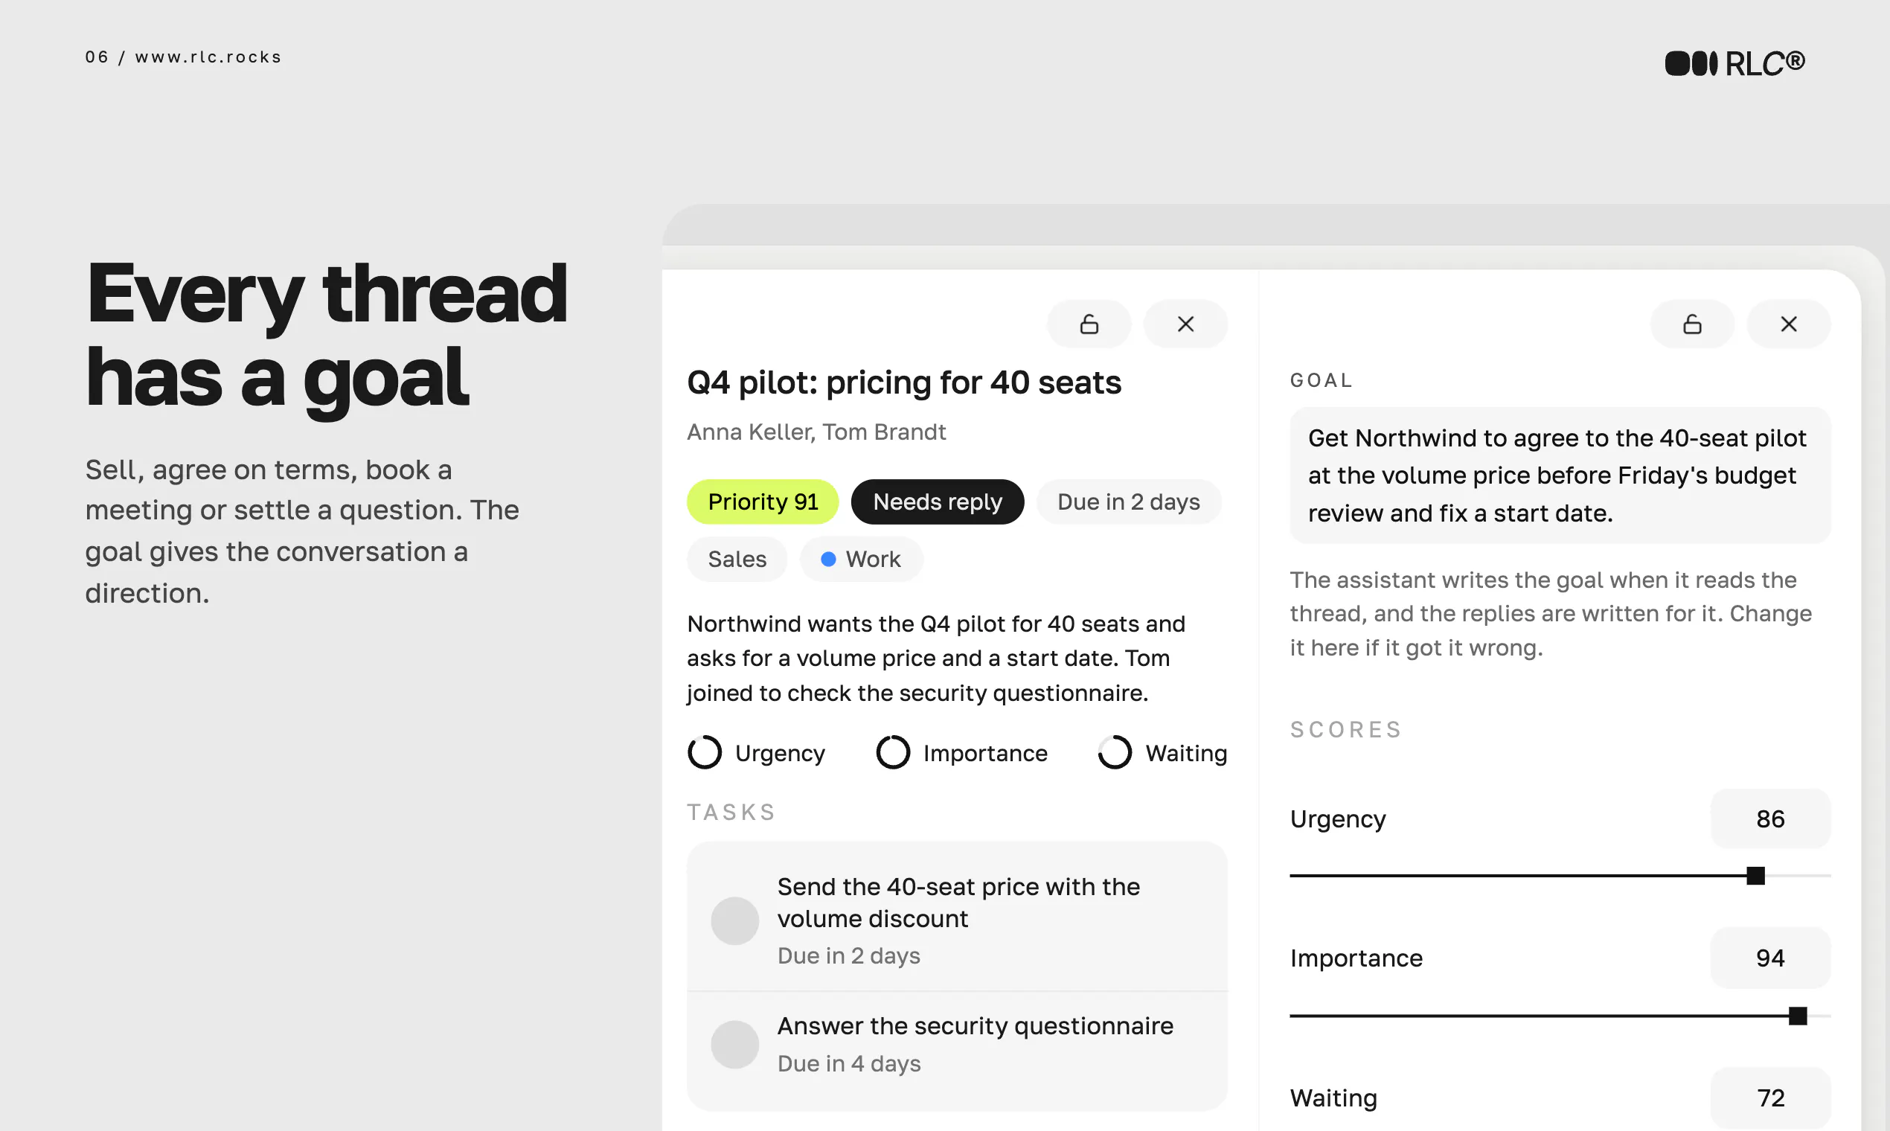1890x1131 pixels.
Task: Edit the Urgency score field showing 86
Action: coord(1769,818)
